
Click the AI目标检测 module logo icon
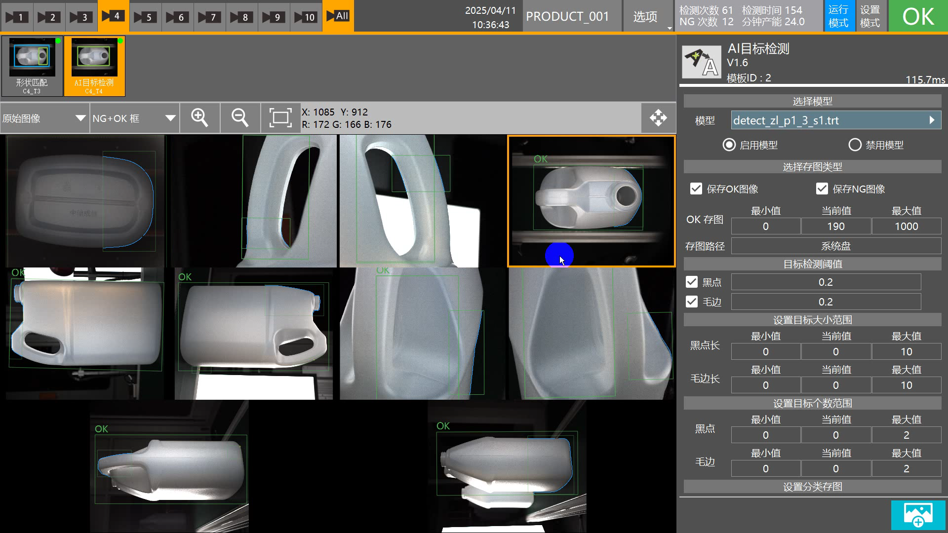tap(701, 63)
